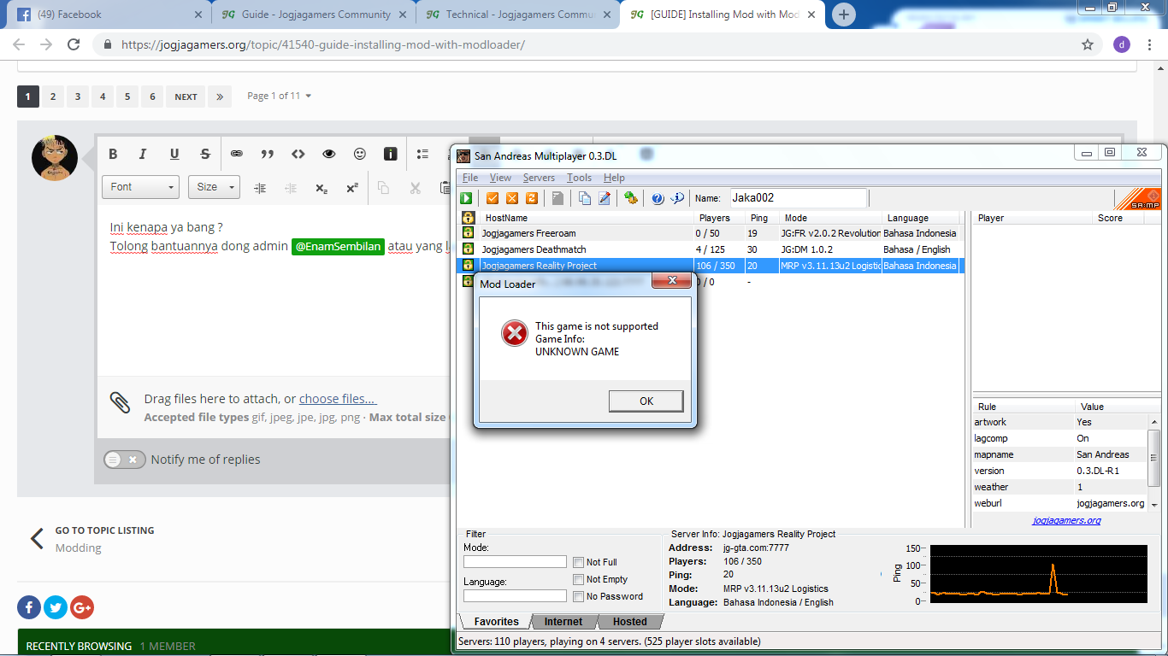The height and width of the screenshot is (656, 1168).
Task: Click the subscript icon in the editor
Action: pyautogui.click(x=321, y=188)
